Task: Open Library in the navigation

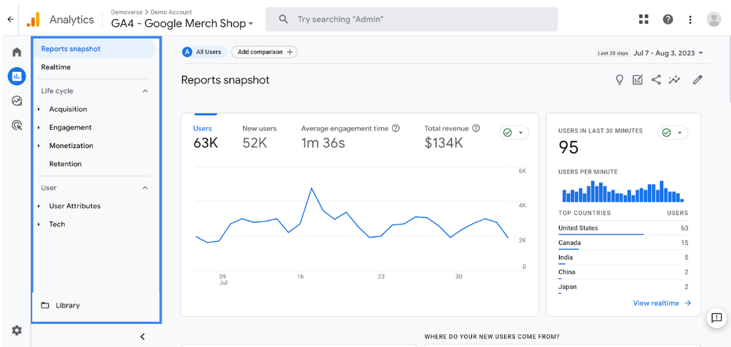Action: pos(68,306)
